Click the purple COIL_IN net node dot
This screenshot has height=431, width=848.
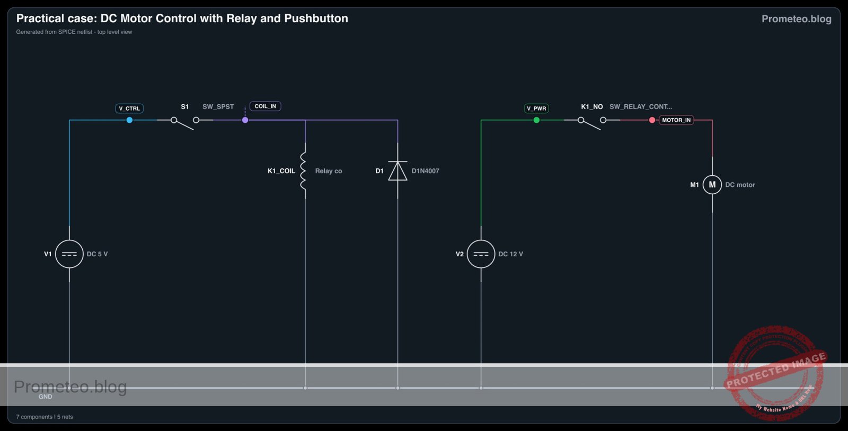click(x=245, y=120)
